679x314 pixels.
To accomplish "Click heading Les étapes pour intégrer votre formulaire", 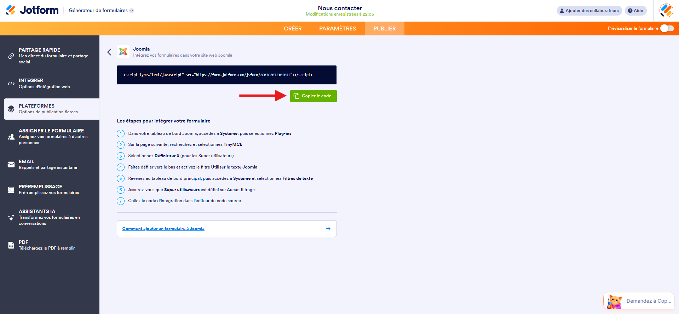I will click(163, 121).
